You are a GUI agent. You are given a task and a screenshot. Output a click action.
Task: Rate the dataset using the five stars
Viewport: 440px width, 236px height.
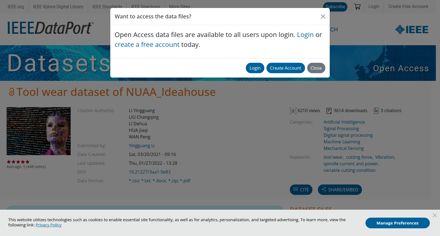18,162
